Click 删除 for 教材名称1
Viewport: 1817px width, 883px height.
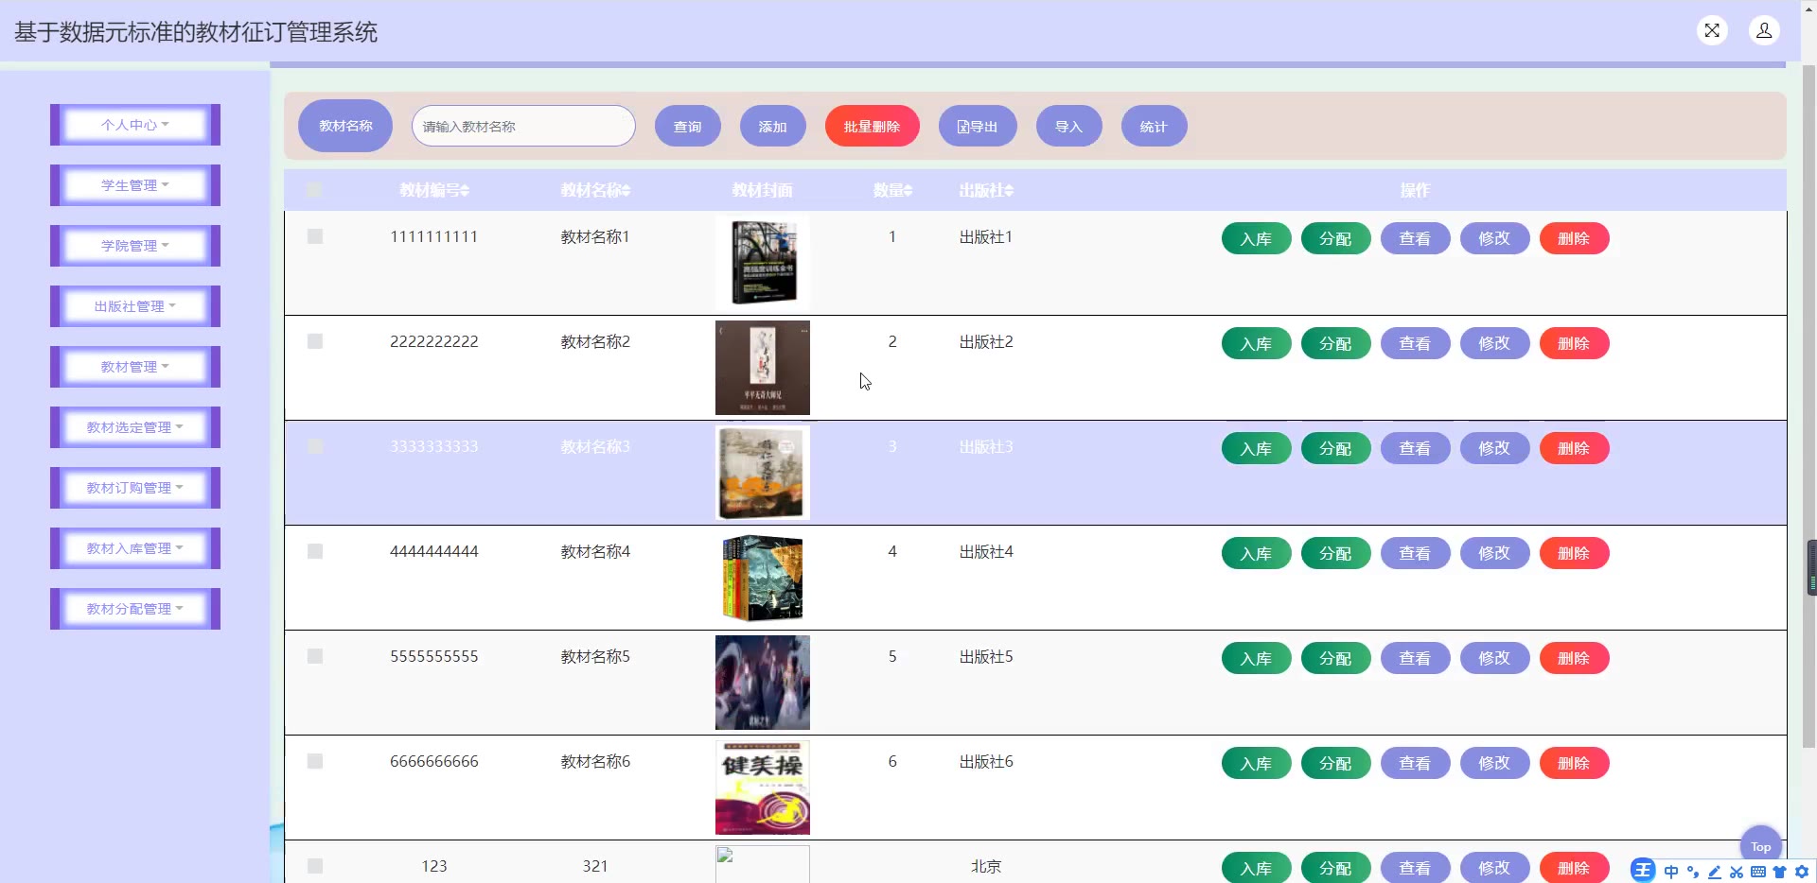pyautogui.click(x=1575, y=238)
